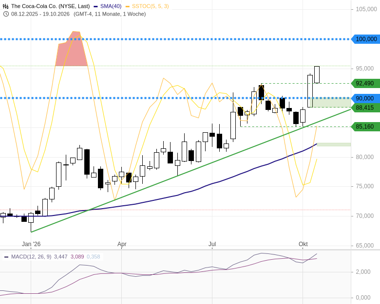Click the title "The Coca-Cola Co. (NYSE, Last)"
380x304 pixels.
tap(50, 6)
